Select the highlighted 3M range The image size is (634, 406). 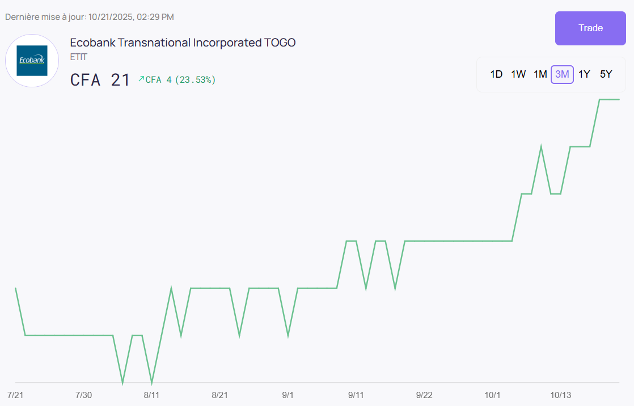pos(562,74)
